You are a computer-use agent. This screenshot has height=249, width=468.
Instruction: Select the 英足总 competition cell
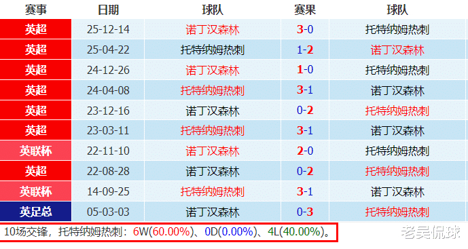coord(35,212)
